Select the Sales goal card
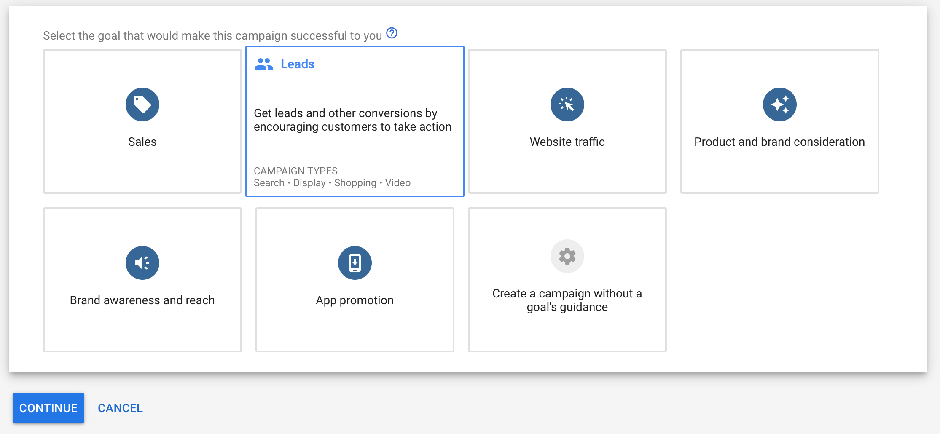 click(142, 122)
